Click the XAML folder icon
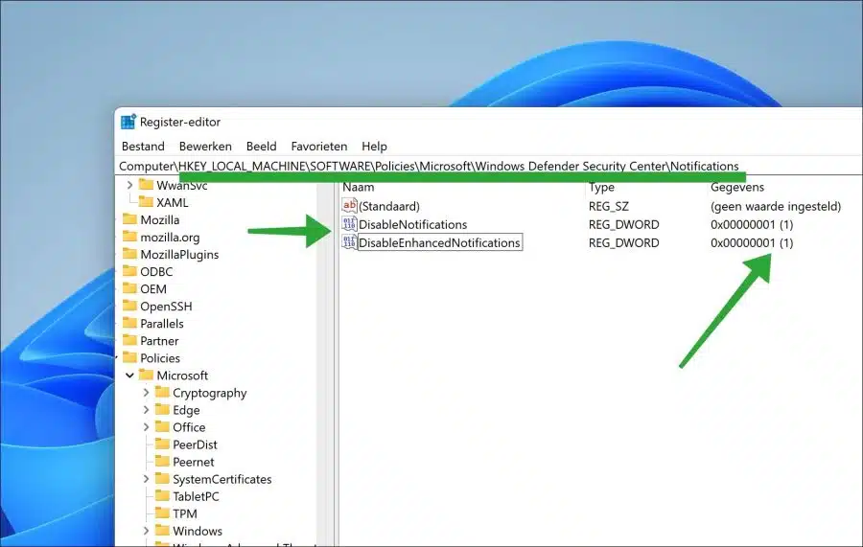 click(146, 202)
